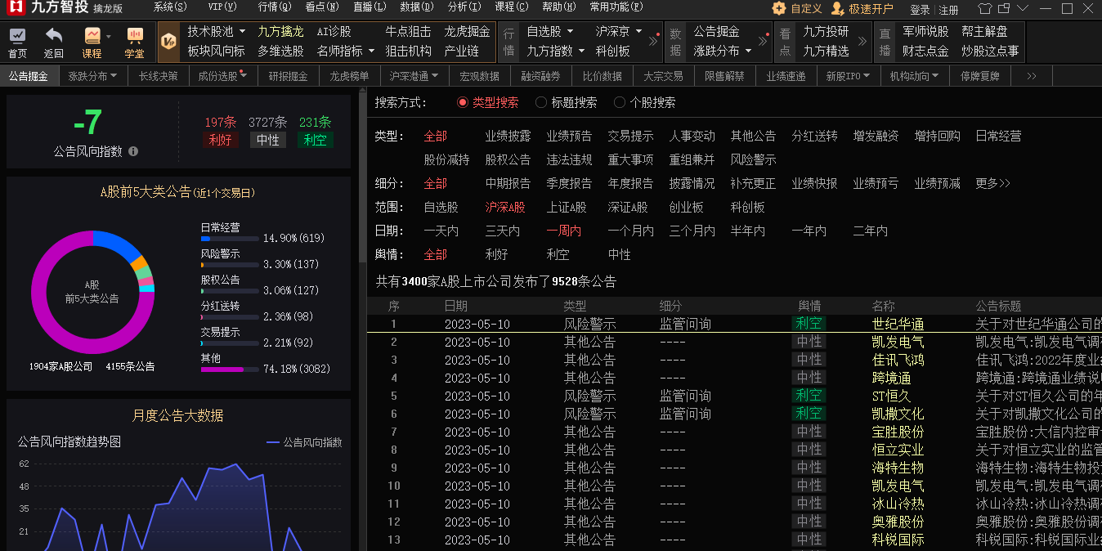Click info icon beside 公告风向指数
Image resolution: width=1102 pixels, height=551 pixels.
[133, 151]
